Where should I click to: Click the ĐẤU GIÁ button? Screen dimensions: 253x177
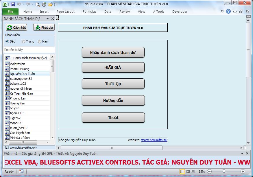pos(113,67)
